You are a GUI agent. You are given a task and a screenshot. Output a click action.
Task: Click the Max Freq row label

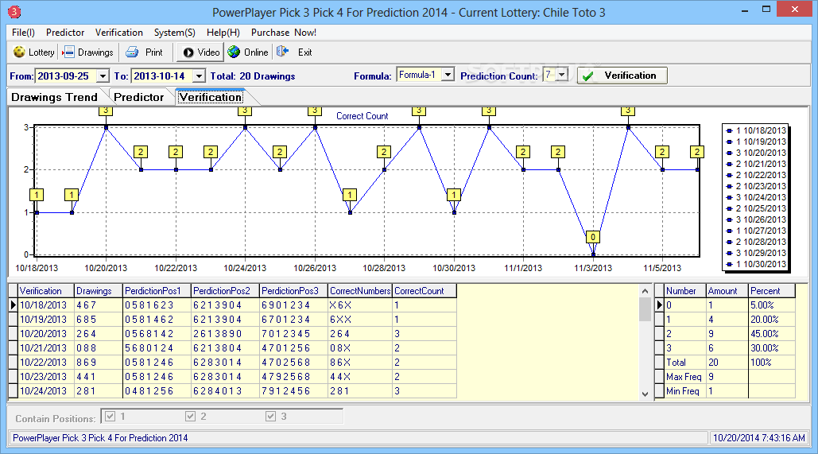point(684,377)
